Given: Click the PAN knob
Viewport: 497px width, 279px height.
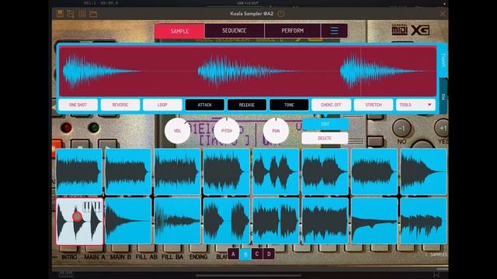Looking at the screenshot, I should tap(276, 131).
